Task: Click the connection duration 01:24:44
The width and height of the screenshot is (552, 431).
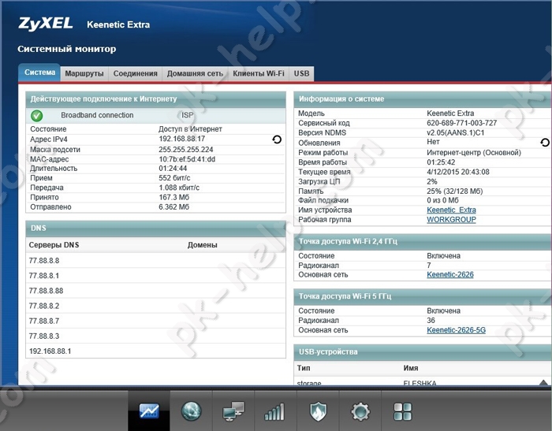Action: click(173, 169)
